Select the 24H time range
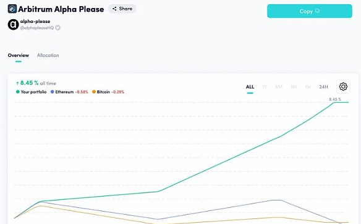361x224 pixels. click(323, 87)
